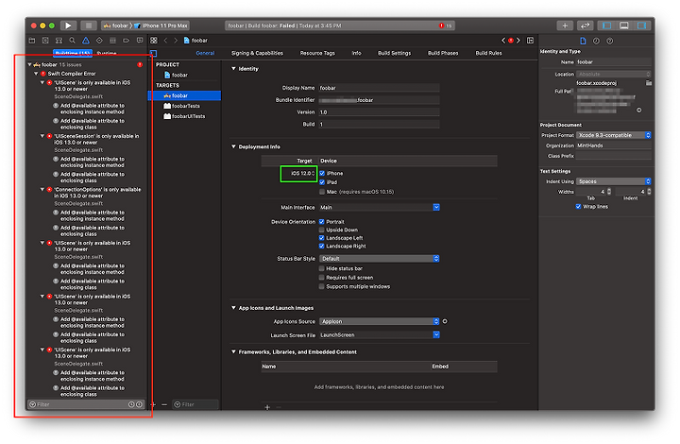Enable Requires full screen
This screenshot has width=680, height=444.
(x=322, y=278)
